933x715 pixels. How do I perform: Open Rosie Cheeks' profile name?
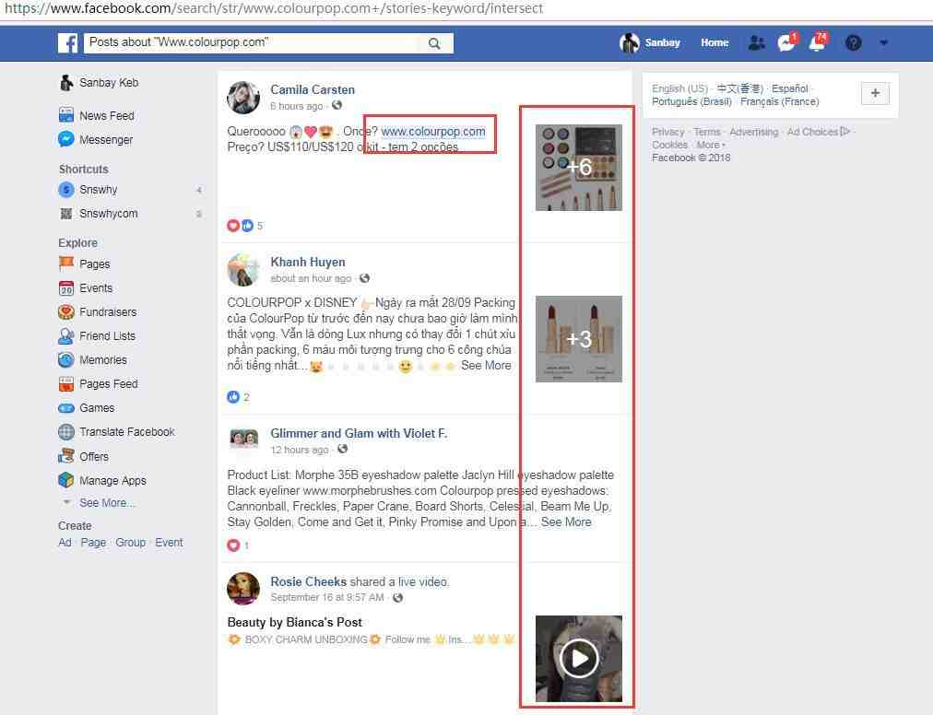[x=308, y=581]
